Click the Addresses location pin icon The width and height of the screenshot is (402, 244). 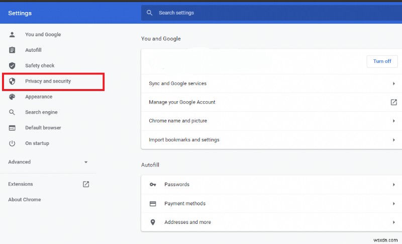153,222
